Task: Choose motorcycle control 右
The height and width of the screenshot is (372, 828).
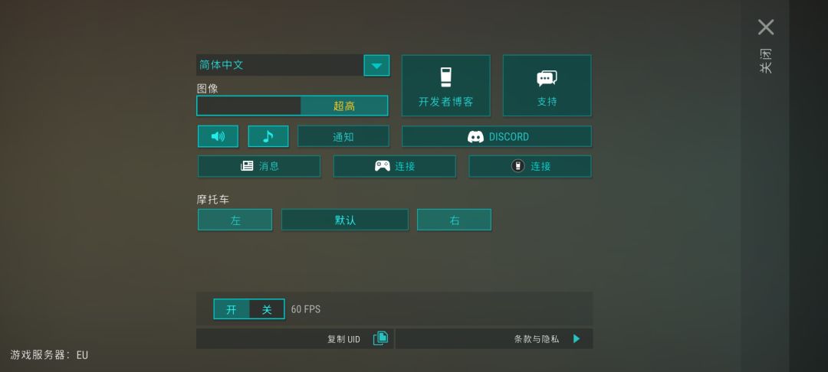Action: point(454,220)
